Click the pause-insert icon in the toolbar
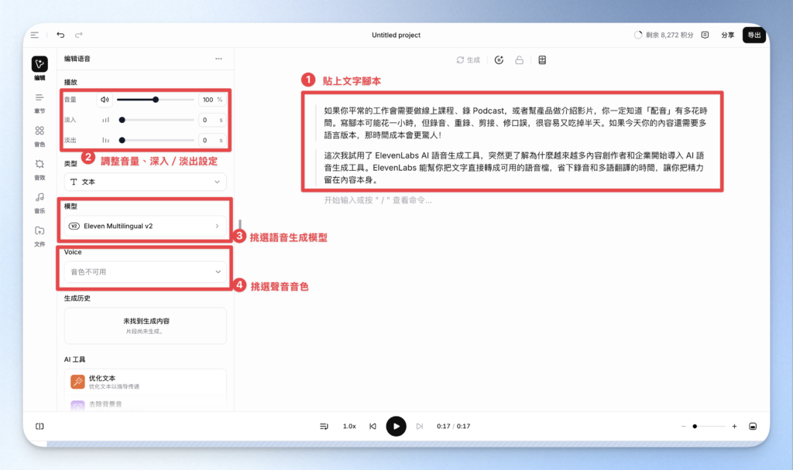The height and width of the screenshot is (470, 793). (499, 60)
